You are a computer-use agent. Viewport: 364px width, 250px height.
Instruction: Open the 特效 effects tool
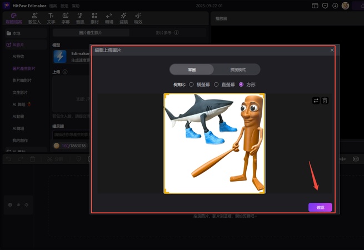(138, 18)
